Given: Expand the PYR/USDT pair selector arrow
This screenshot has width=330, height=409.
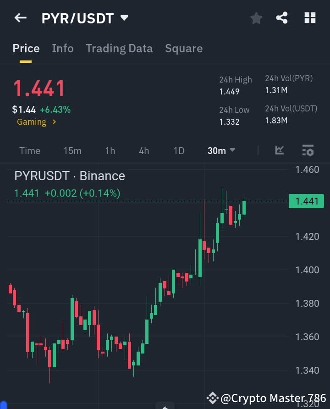Looking at the screenshot, I should pyautogui.click(x=123, y=18).
